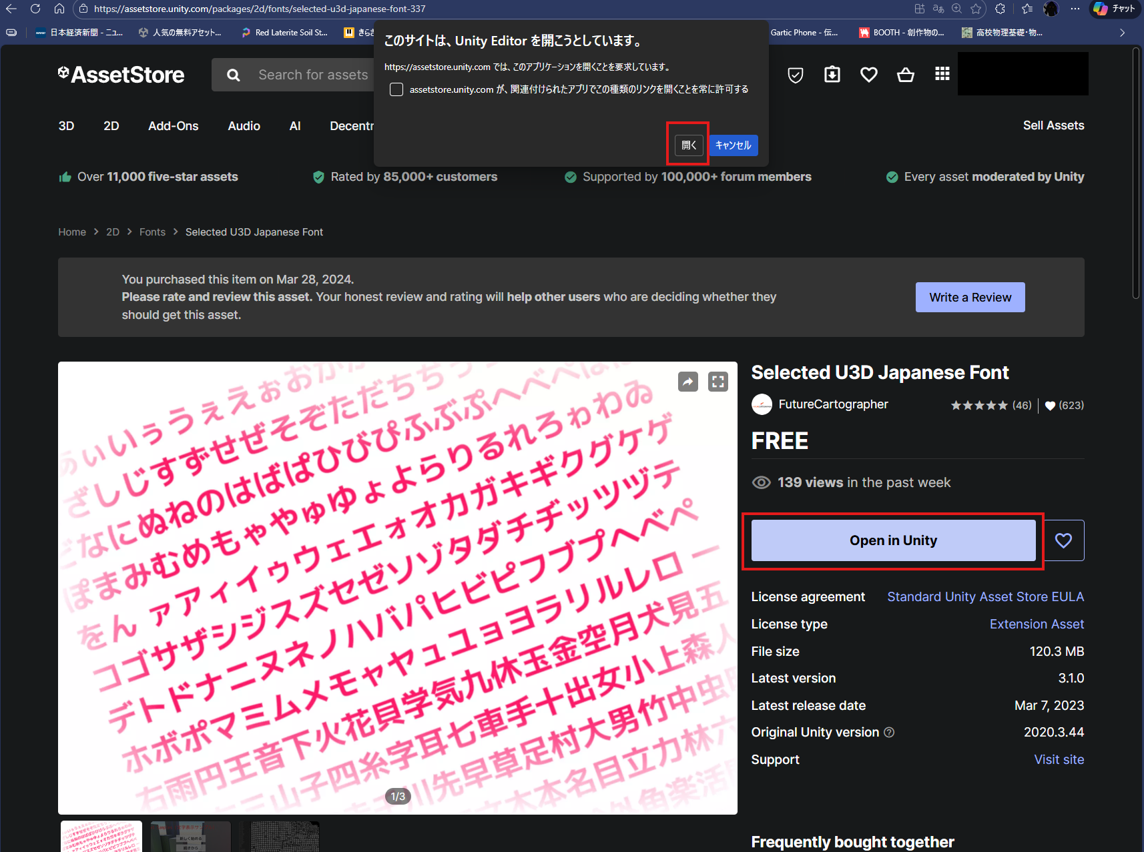Click the share arrow icon on preview

pyautogui.click(x=687, y=382)
